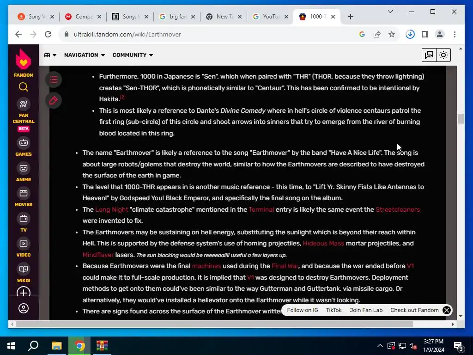Open the Windows Start menu
This screenshot has width=473, height=355.
point(11,346)
